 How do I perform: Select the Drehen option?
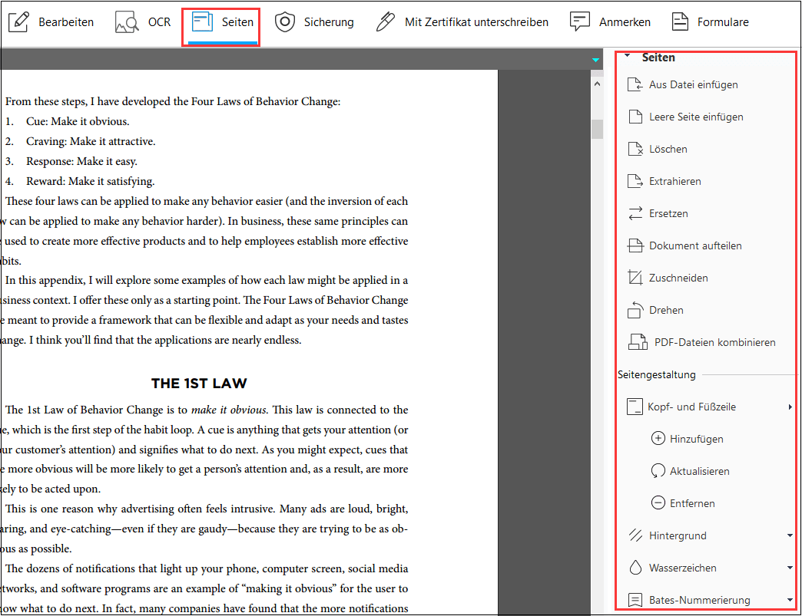(666, 310)
